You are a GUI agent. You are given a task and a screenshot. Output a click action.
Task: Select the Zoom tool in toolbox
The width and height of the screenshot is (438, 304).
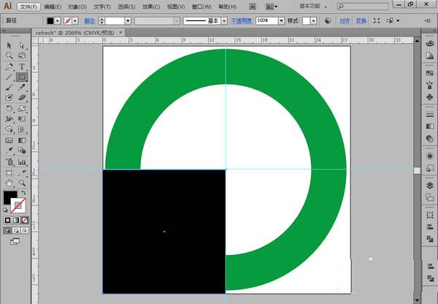pos(22,183)
